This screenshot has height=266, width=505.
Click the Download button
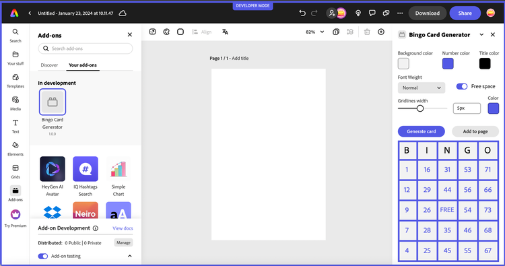pos(428,13)
